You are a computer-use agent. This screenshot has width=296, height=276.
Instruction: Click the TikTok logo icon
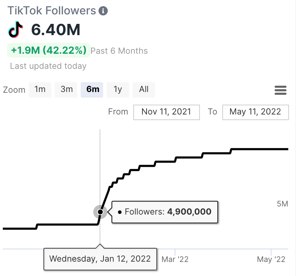pos(16,30)
